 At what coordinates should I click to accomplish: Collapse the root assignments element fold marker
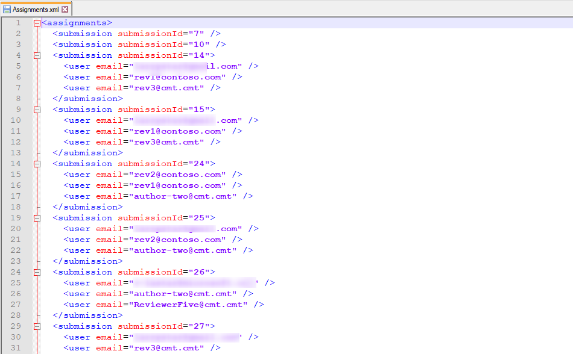[x=37, y=22]
